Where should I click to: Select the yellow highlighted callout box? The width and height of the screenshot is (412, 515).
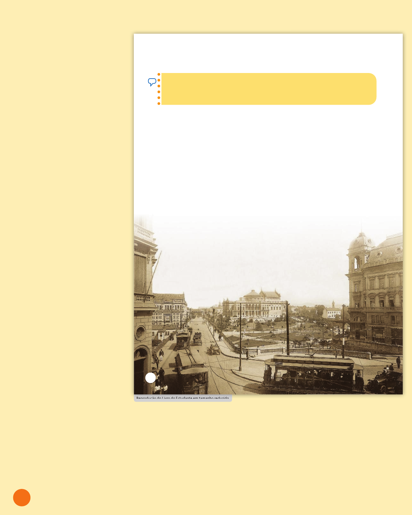268,89
